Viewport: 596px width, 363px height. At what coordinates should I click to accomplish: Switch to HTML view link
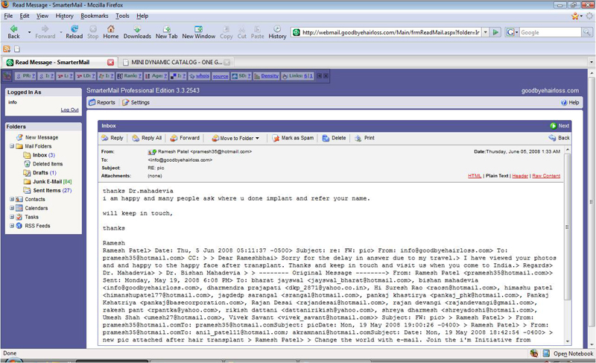tap(475, 176)
